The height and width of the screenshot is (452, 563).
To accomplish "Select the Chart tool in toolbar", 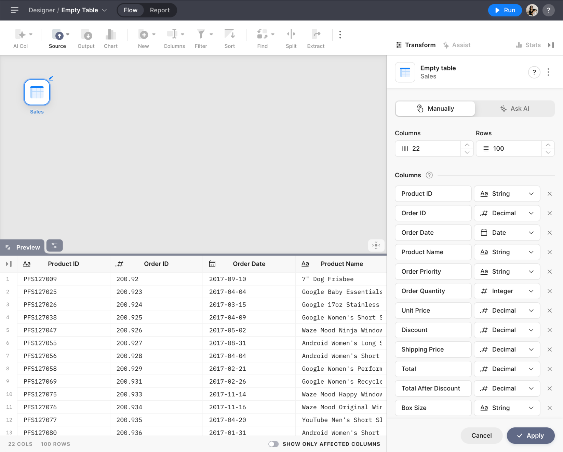I will click(x=110, y=35).
